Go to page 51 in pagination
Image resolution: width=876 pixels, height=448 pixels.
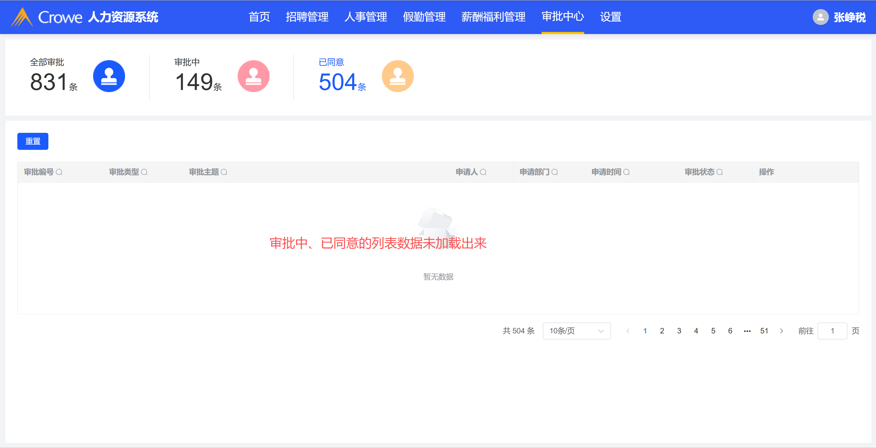[764, 331]
